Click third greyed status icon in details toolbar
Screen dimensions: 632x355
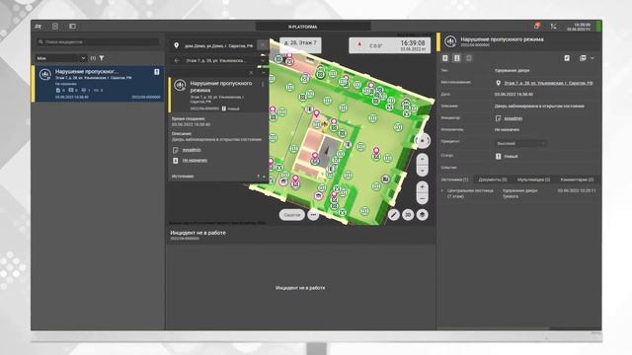[469, 58]
